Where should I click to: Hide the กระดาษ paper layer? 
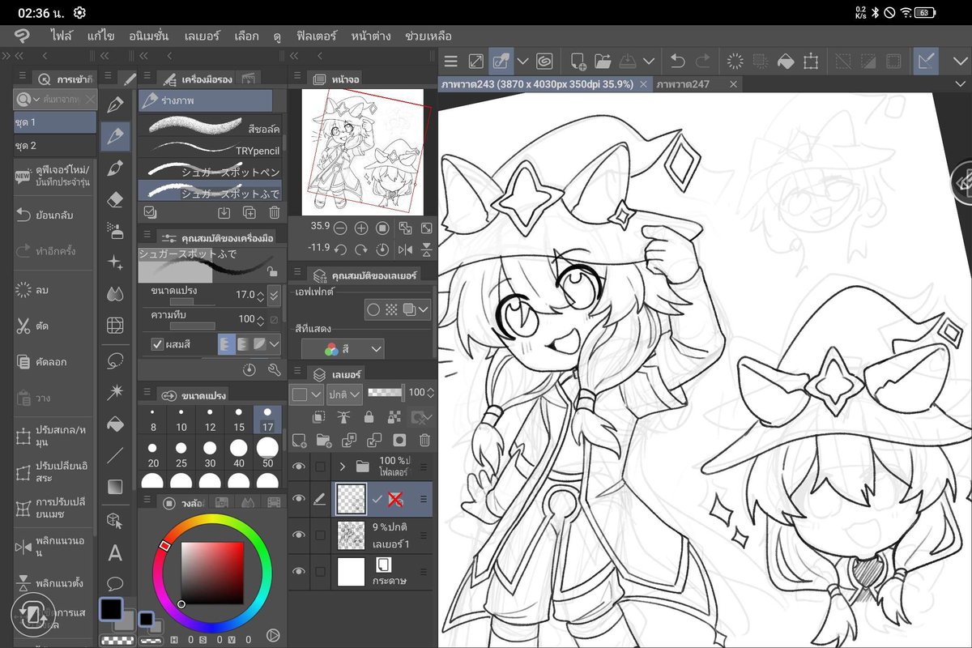[299, 572]
